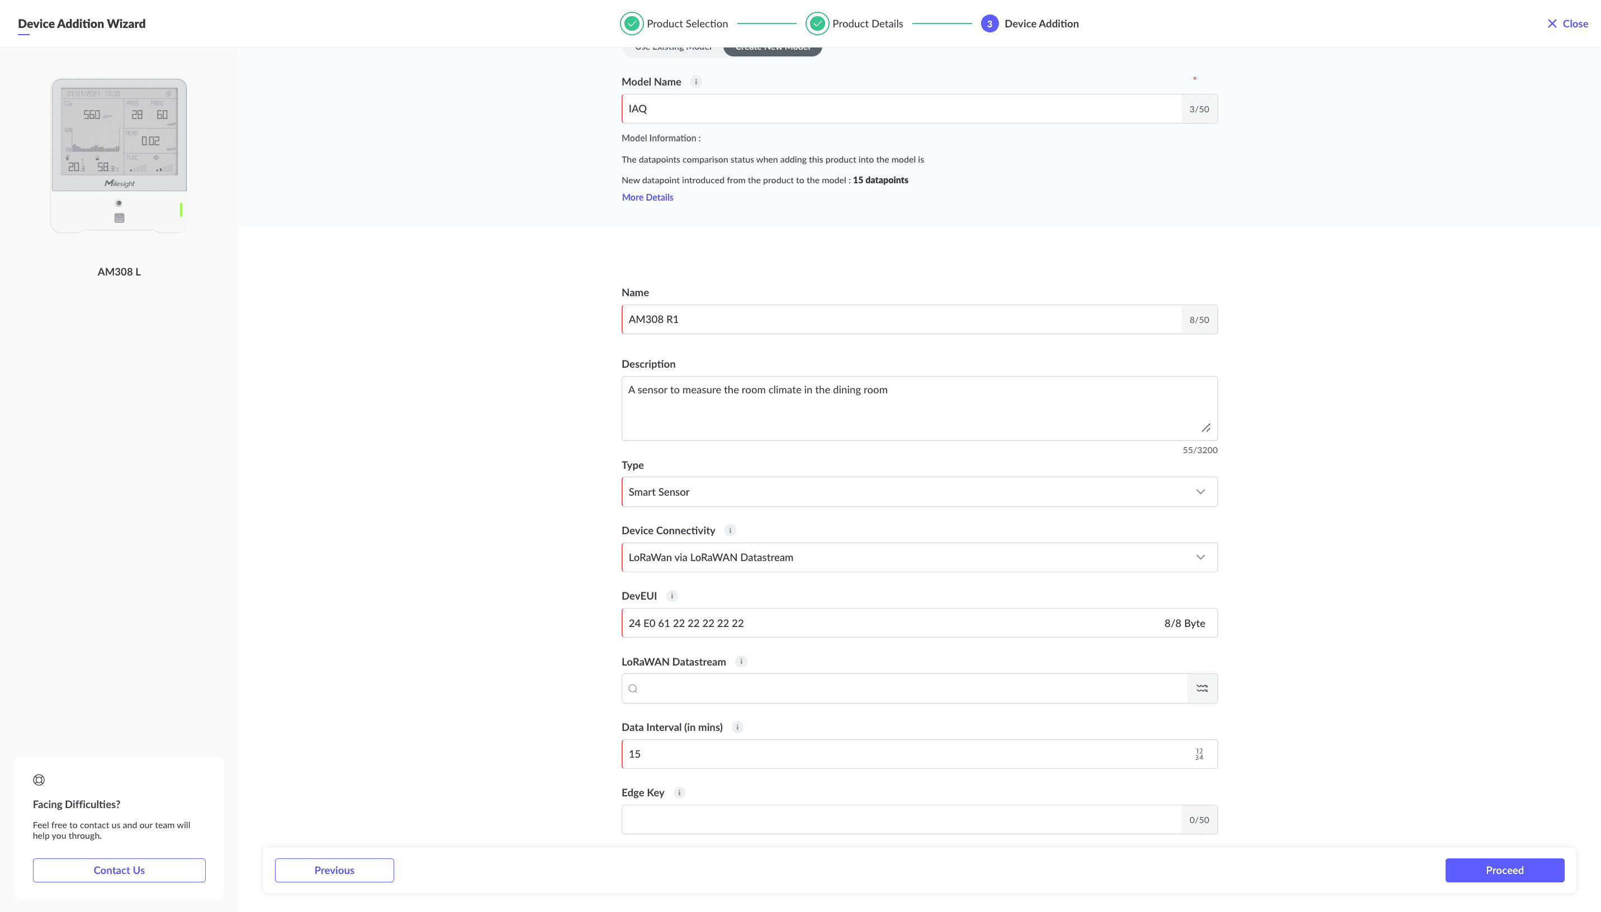Click the numeric stepper icon in Data Interval

(1199, 754)
